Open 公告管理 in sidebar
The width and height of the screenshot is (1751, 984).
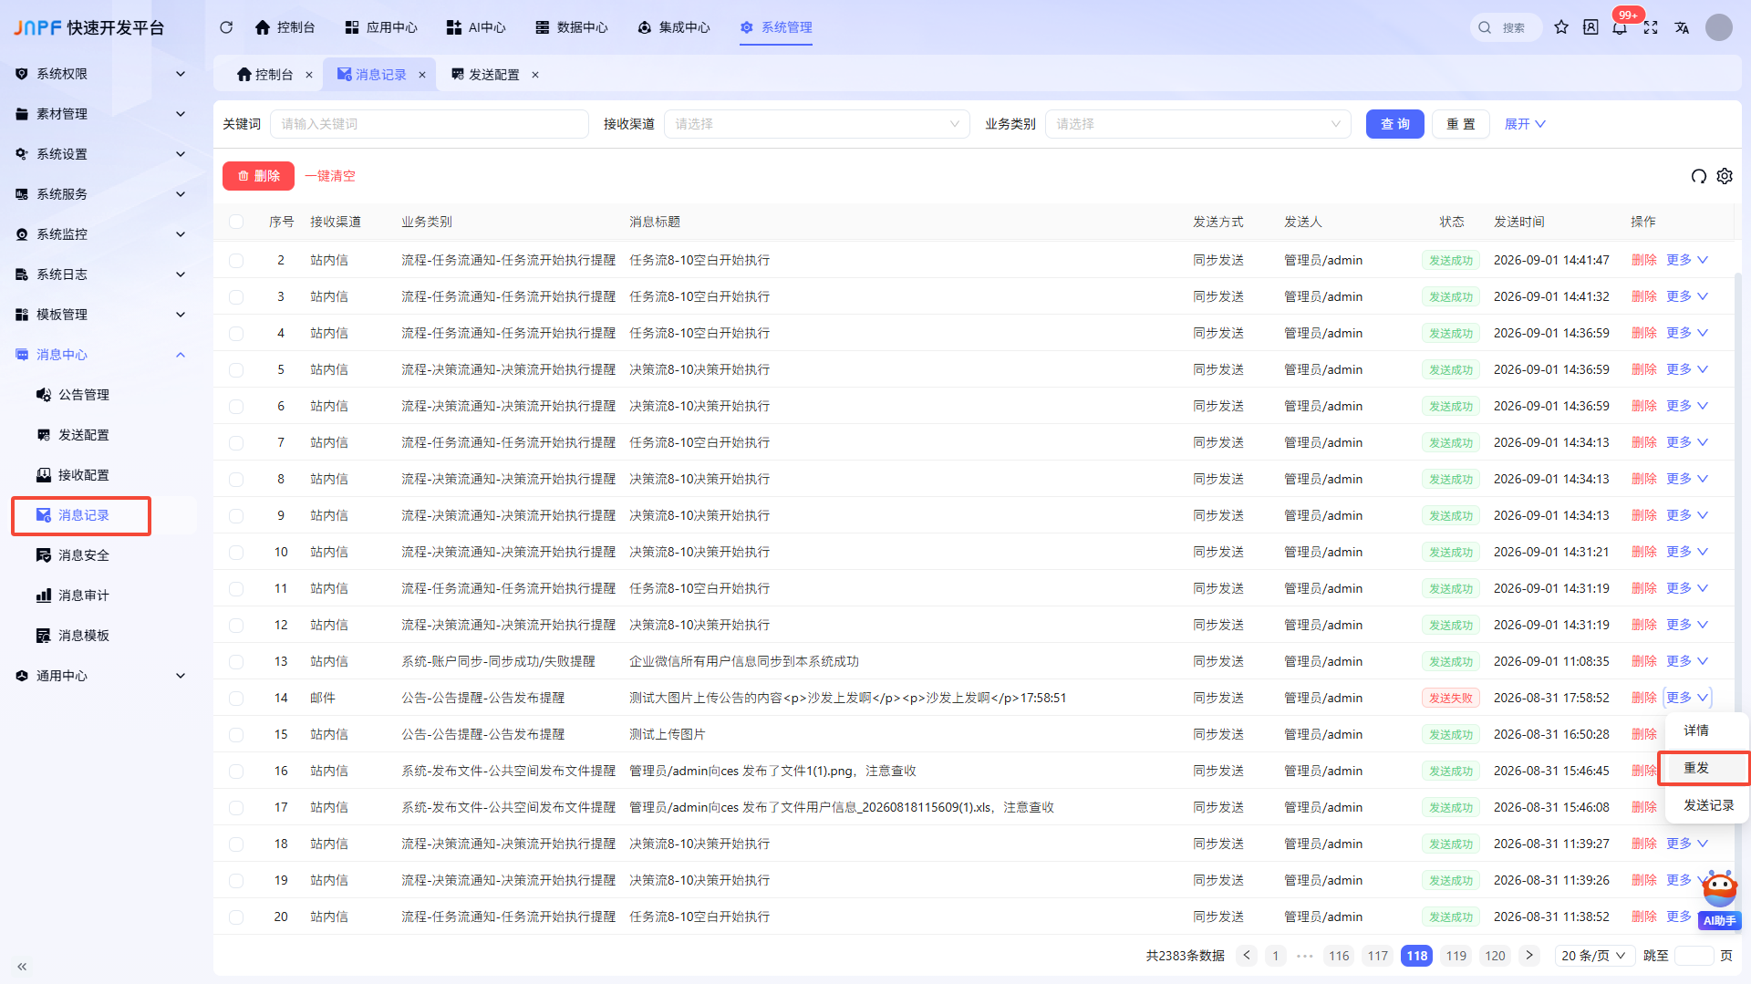[84, 395]
